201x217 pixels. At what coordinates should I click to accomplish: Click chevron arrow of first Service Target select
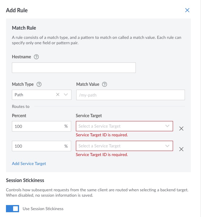click(167, 126)
